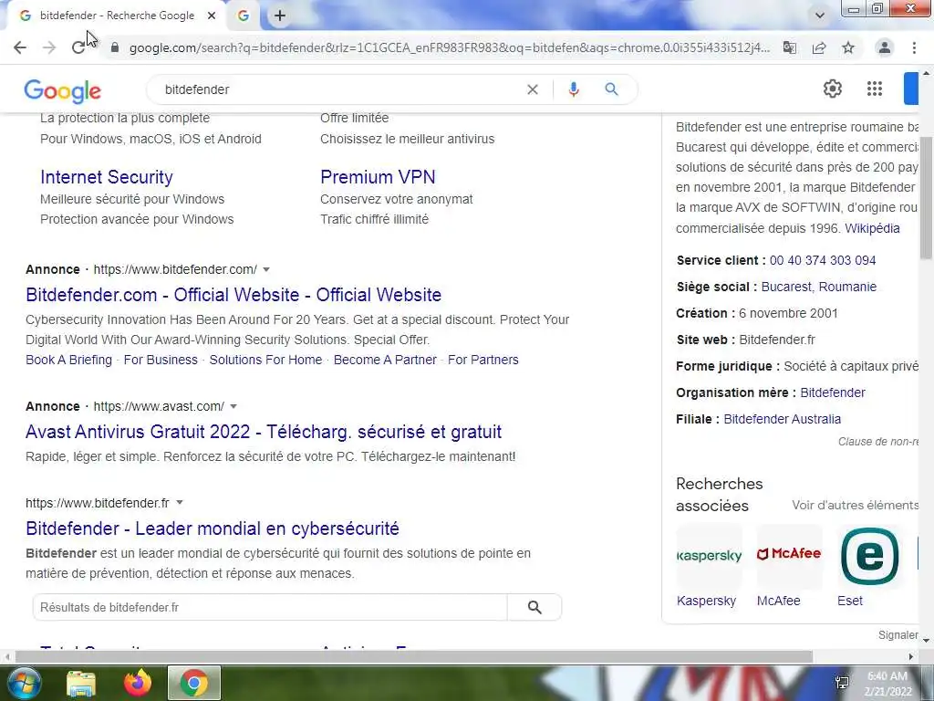Close the bitdefender Recherche Google tab

tap(212, 16)
